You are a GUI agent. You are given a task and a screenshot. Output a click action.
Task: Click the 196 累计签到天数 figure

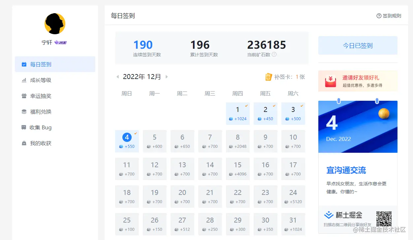(x=200, y=45)
